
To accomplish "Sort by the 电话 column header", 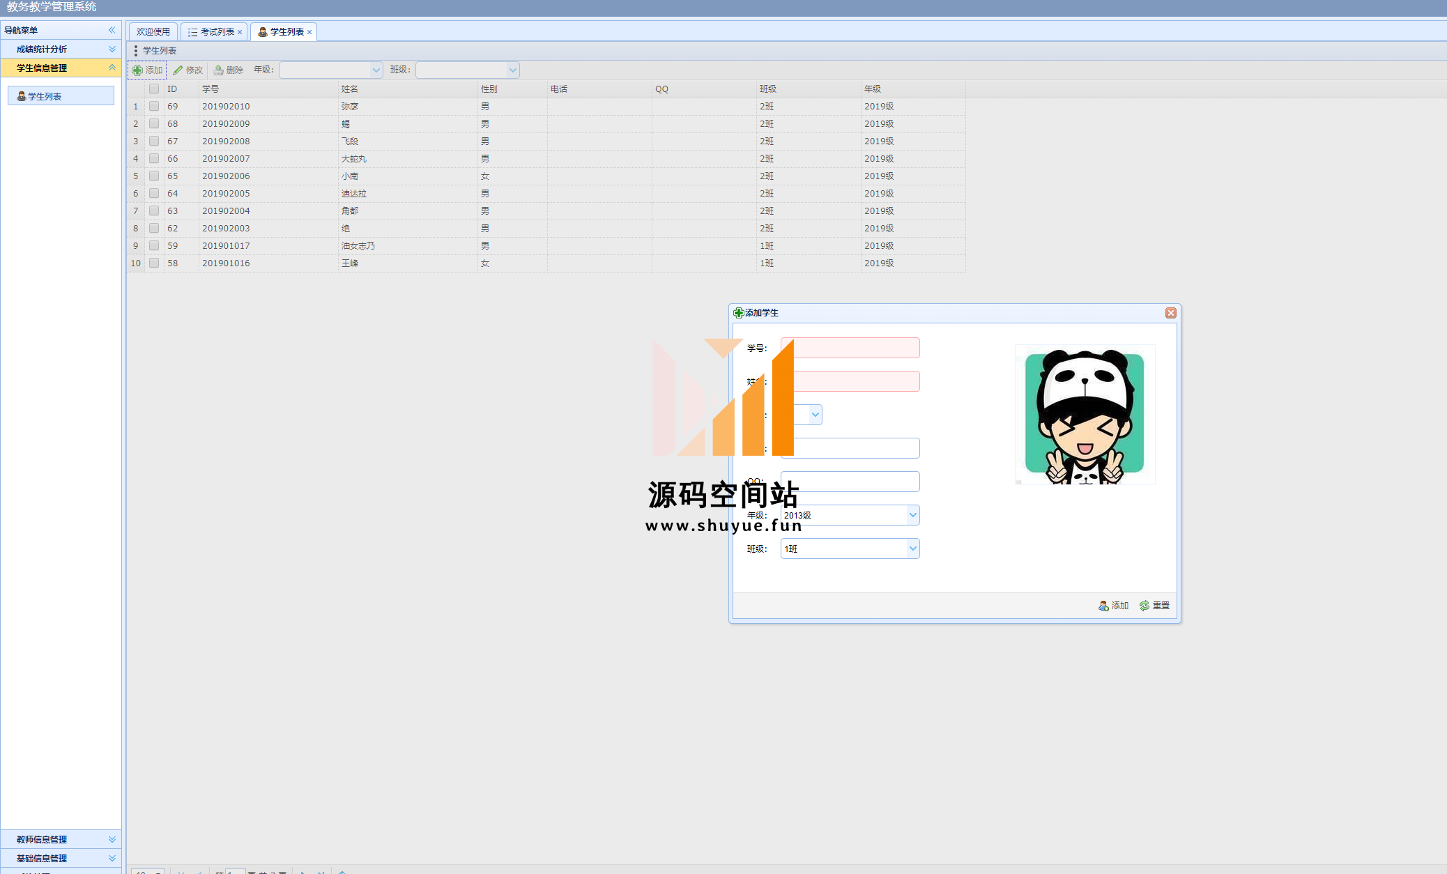I will tap(599, 89).
